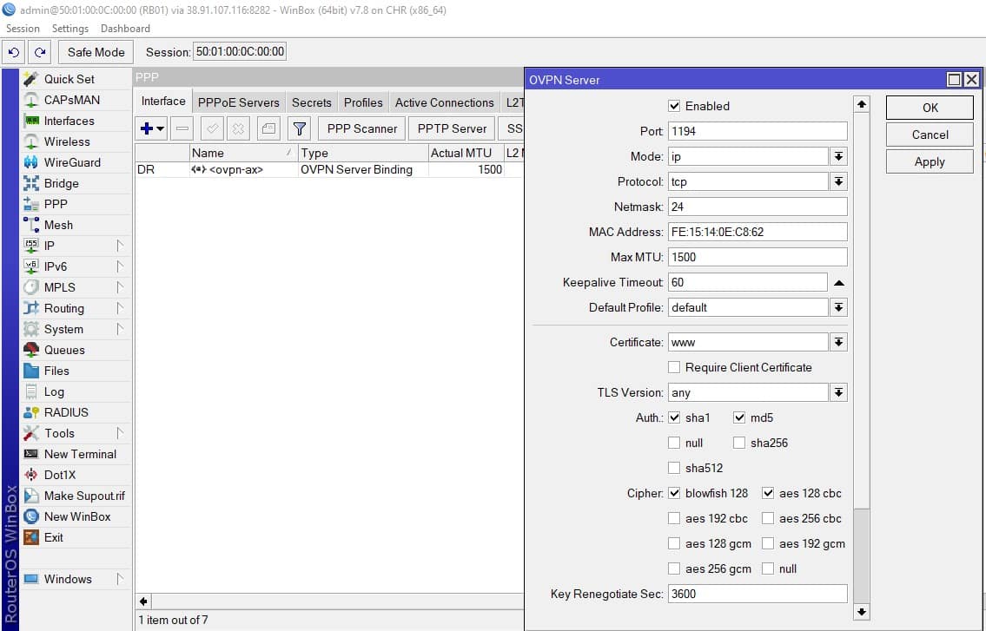
Task: Open the Settings menu
Action: (70, 29)
